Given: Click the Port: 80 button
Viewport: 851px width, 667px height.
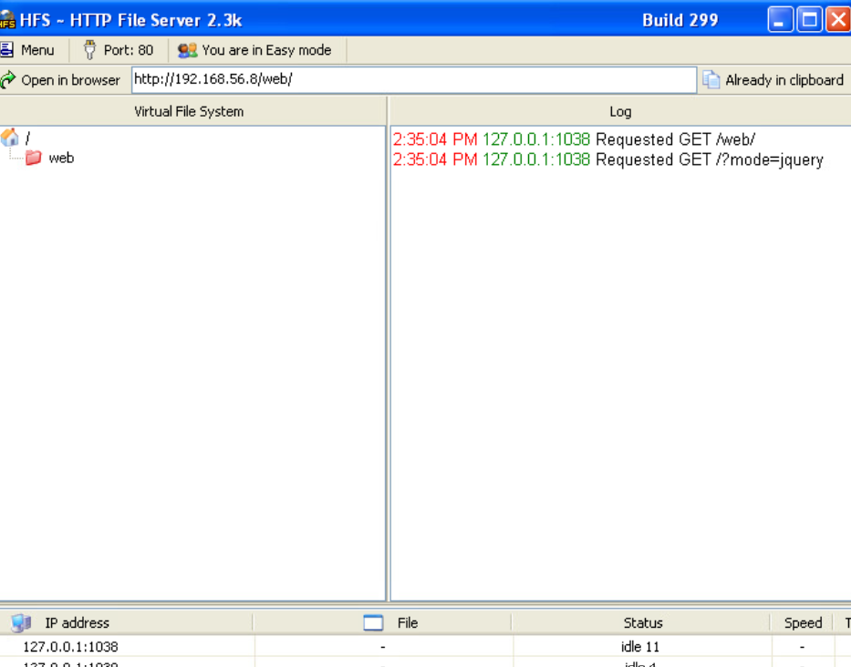Looking at the screenshot, I should (x=119, y=50).
